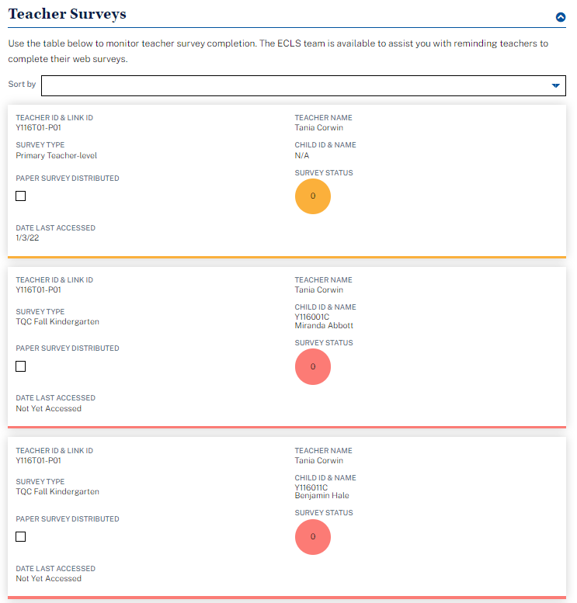Click TQC Fall Kindergarten for Benjamin Hale
This screenshot has width=577, height=603.
click(x=57, y=492)
